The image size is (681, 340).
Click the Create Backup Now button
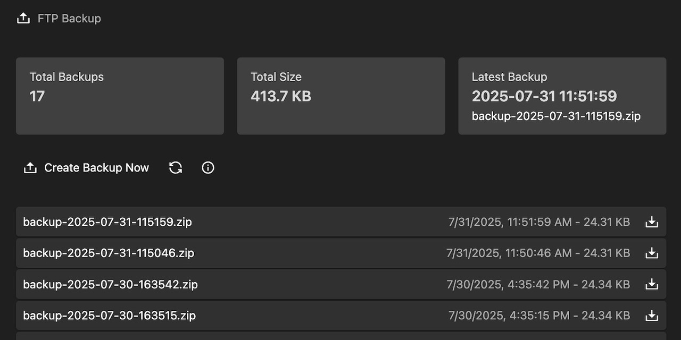[86, 167]
